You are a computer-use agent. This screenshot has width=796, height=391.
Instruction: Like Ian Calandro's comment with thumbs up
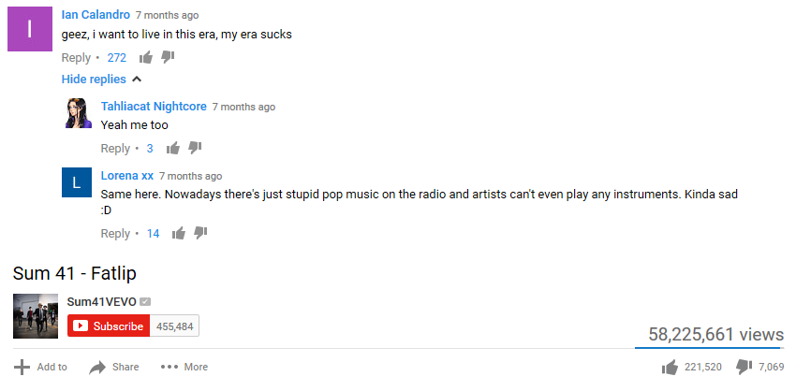[x=146, y=57]
